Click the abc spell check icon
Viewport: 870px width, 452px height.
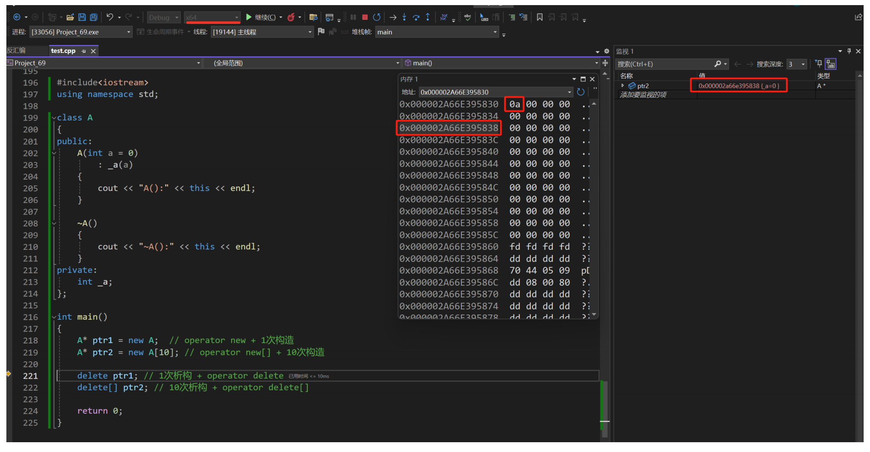click(x=467, y=17)
